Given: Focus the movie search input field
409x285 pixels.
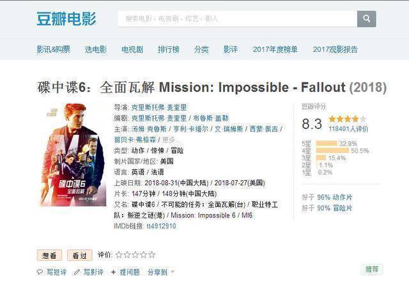Looking at the screenshot, I should tap(238, 19).
